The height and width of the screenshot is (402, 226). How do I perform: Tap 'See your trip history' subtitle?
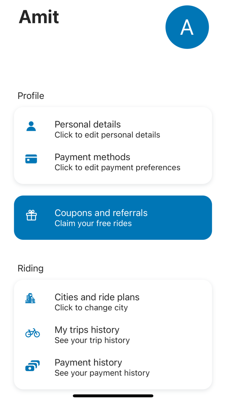point(92,340)
